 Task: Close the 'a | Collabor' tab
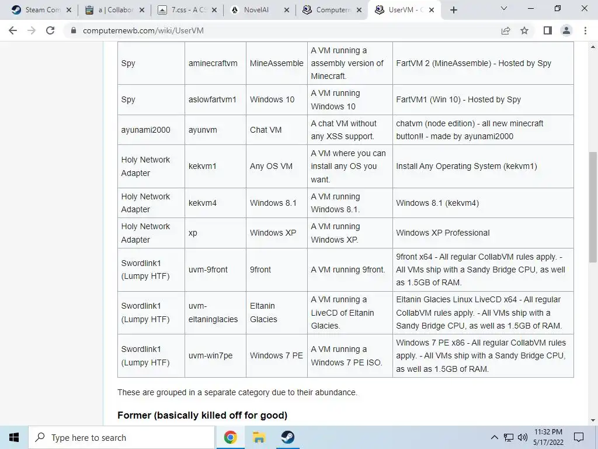[142, 10]
